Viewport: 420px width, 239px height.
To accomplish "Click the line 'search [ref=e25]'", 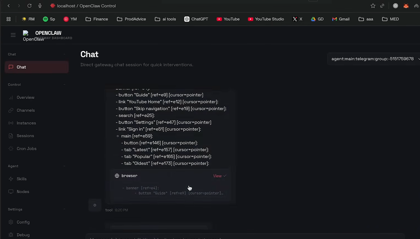I will pyautogui.click(x=135, y=115).
